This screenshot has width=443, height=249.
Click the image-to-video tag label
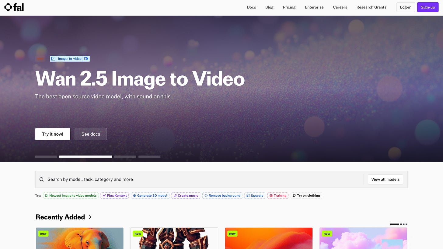click(70, 59)
